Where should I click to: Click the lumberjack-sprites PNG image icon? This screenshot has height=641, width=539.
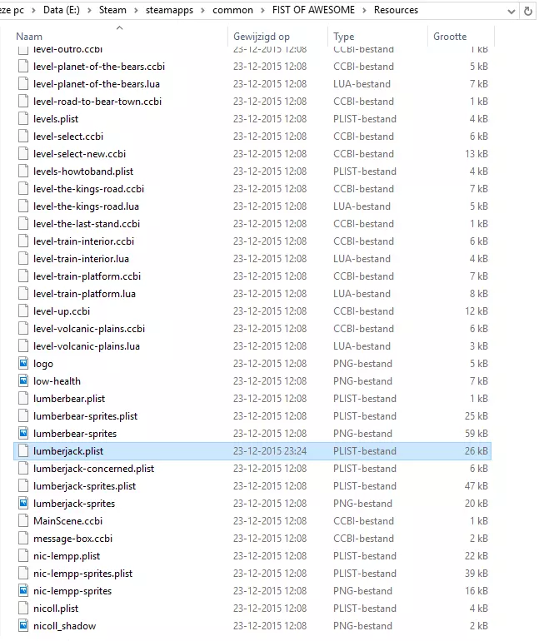pos(23,504)
